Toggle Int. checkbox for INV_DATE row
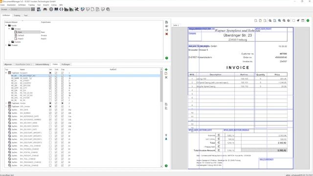The height and width of the screenshot is (176, 313). 50,110
